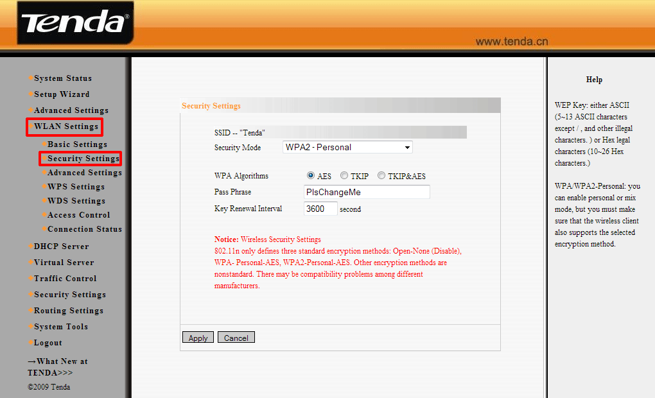The image size is (655, 398).
Task: Click the Cancel button
Action: pyautogui.click(x=236, y=338)
